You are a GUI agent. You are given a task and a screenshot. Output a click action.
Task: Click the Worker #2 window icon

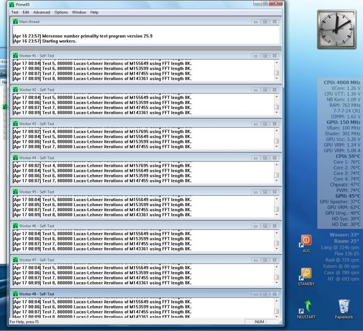click(15, 90)
